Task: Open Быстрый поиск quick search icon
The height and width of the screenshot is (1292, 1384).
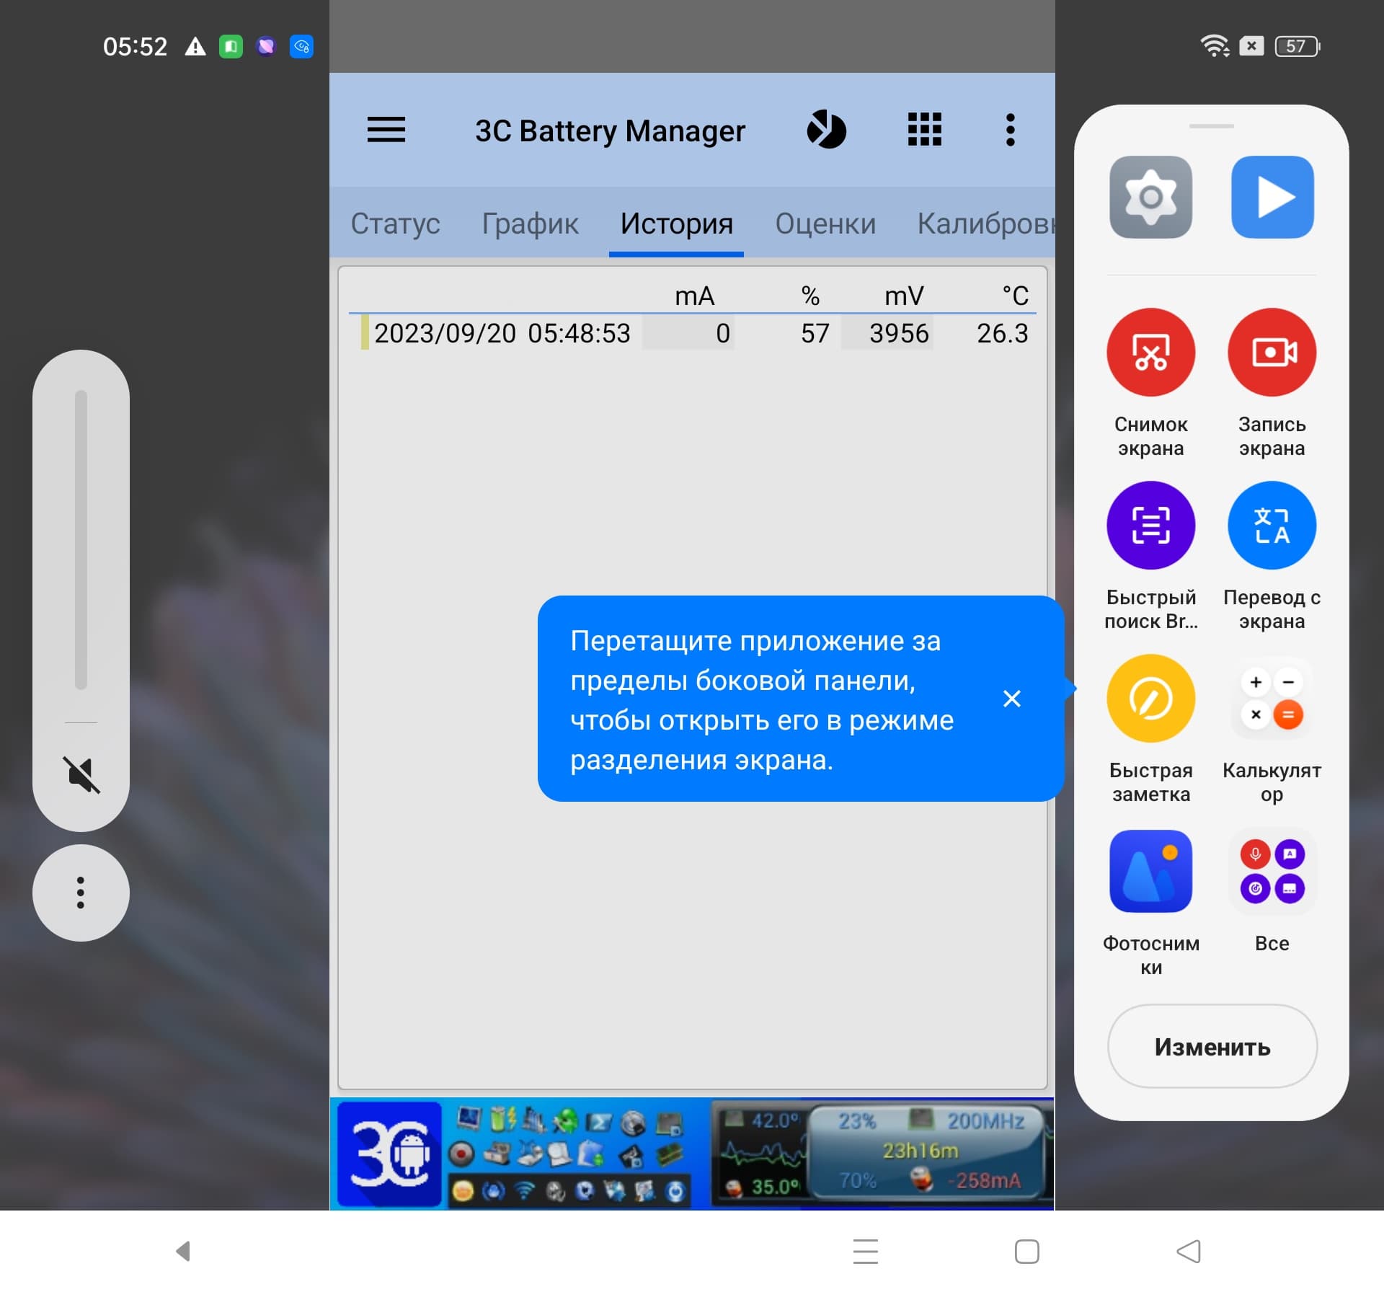Action: [1150, 526]
